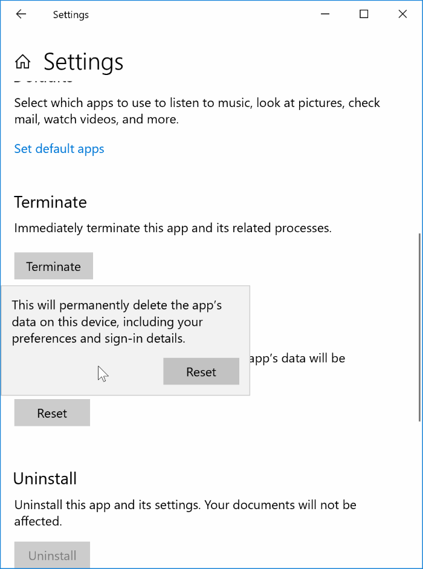Screen dimensions: 423x569
Task: Click the Terminate section heading
Action: tap(50, 202)
